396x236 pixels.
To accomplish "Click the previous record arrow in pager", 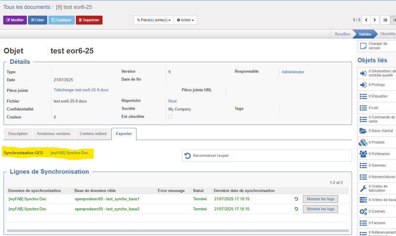I will (x=366, y=20).
